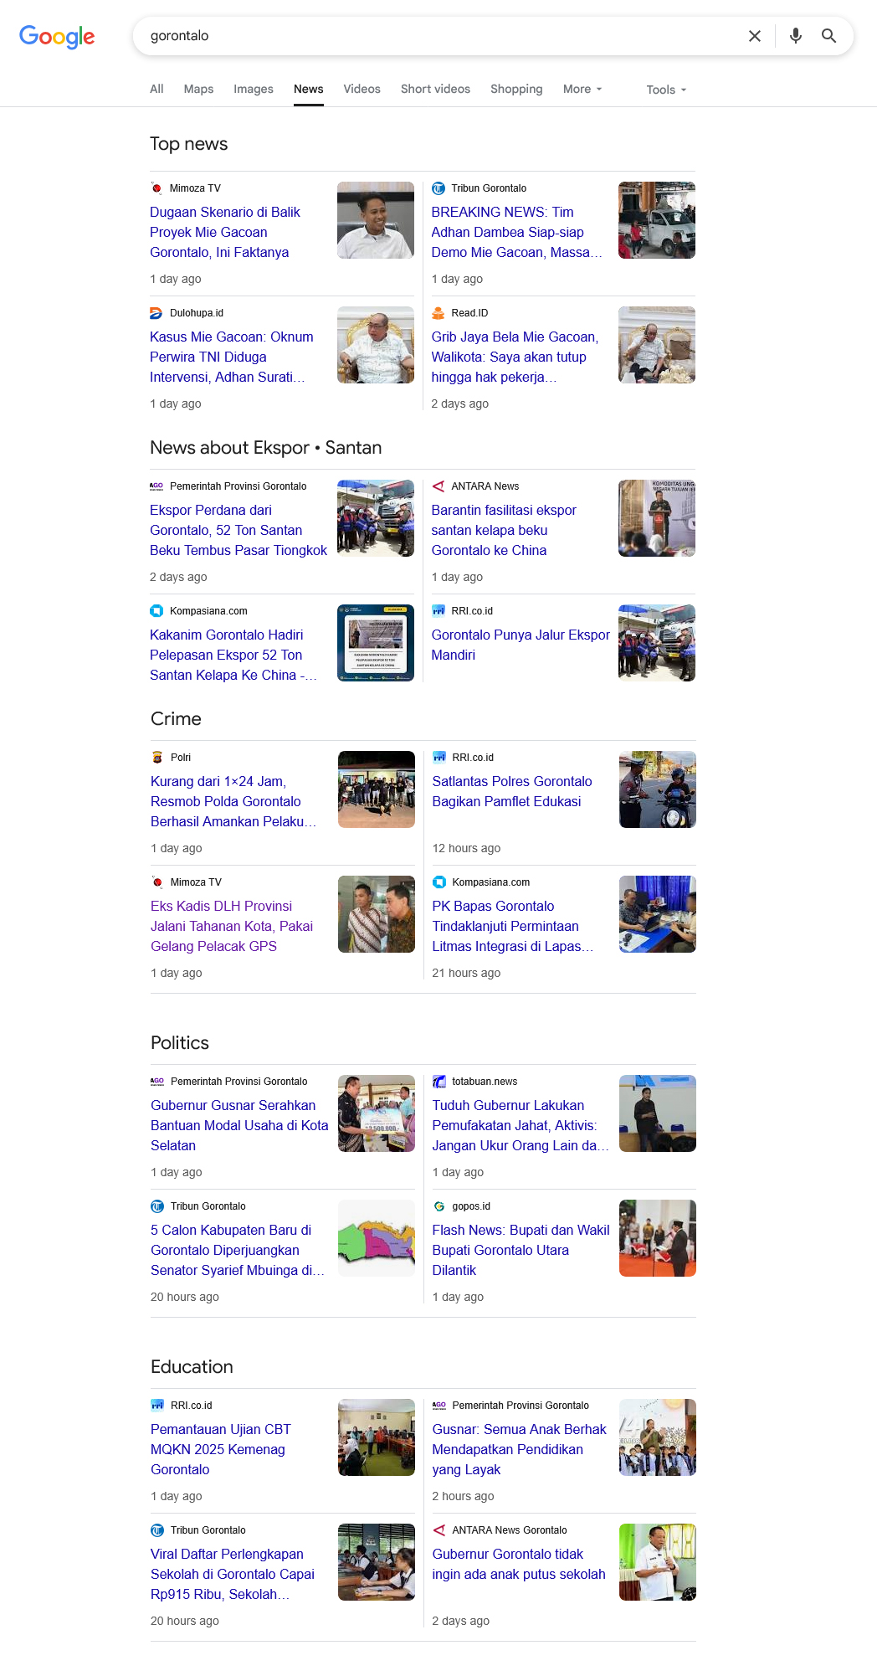
Task: Open 'PK Bapas Gorontalo Tindaklanjuti' article
Action: [x=512, y=927]
